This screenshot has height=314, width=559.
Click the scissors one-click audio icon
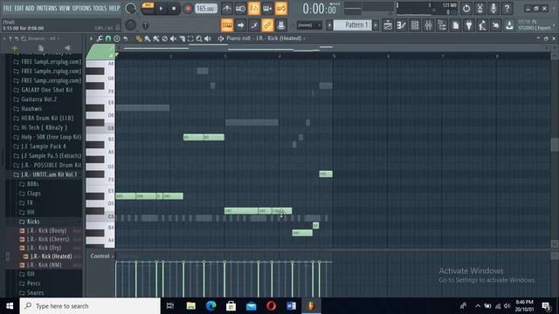pos(480,9)
